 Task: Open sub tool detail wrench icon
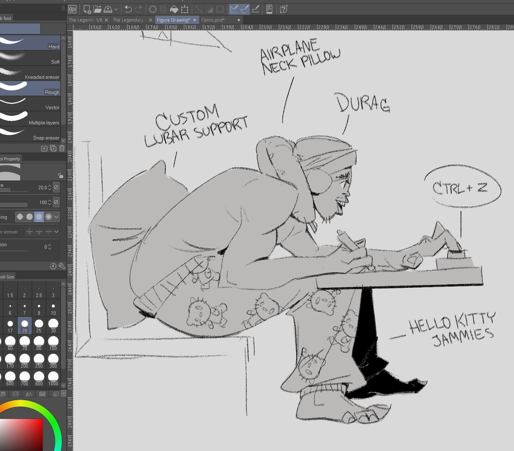pyautogui.click(x=62, y=266)
